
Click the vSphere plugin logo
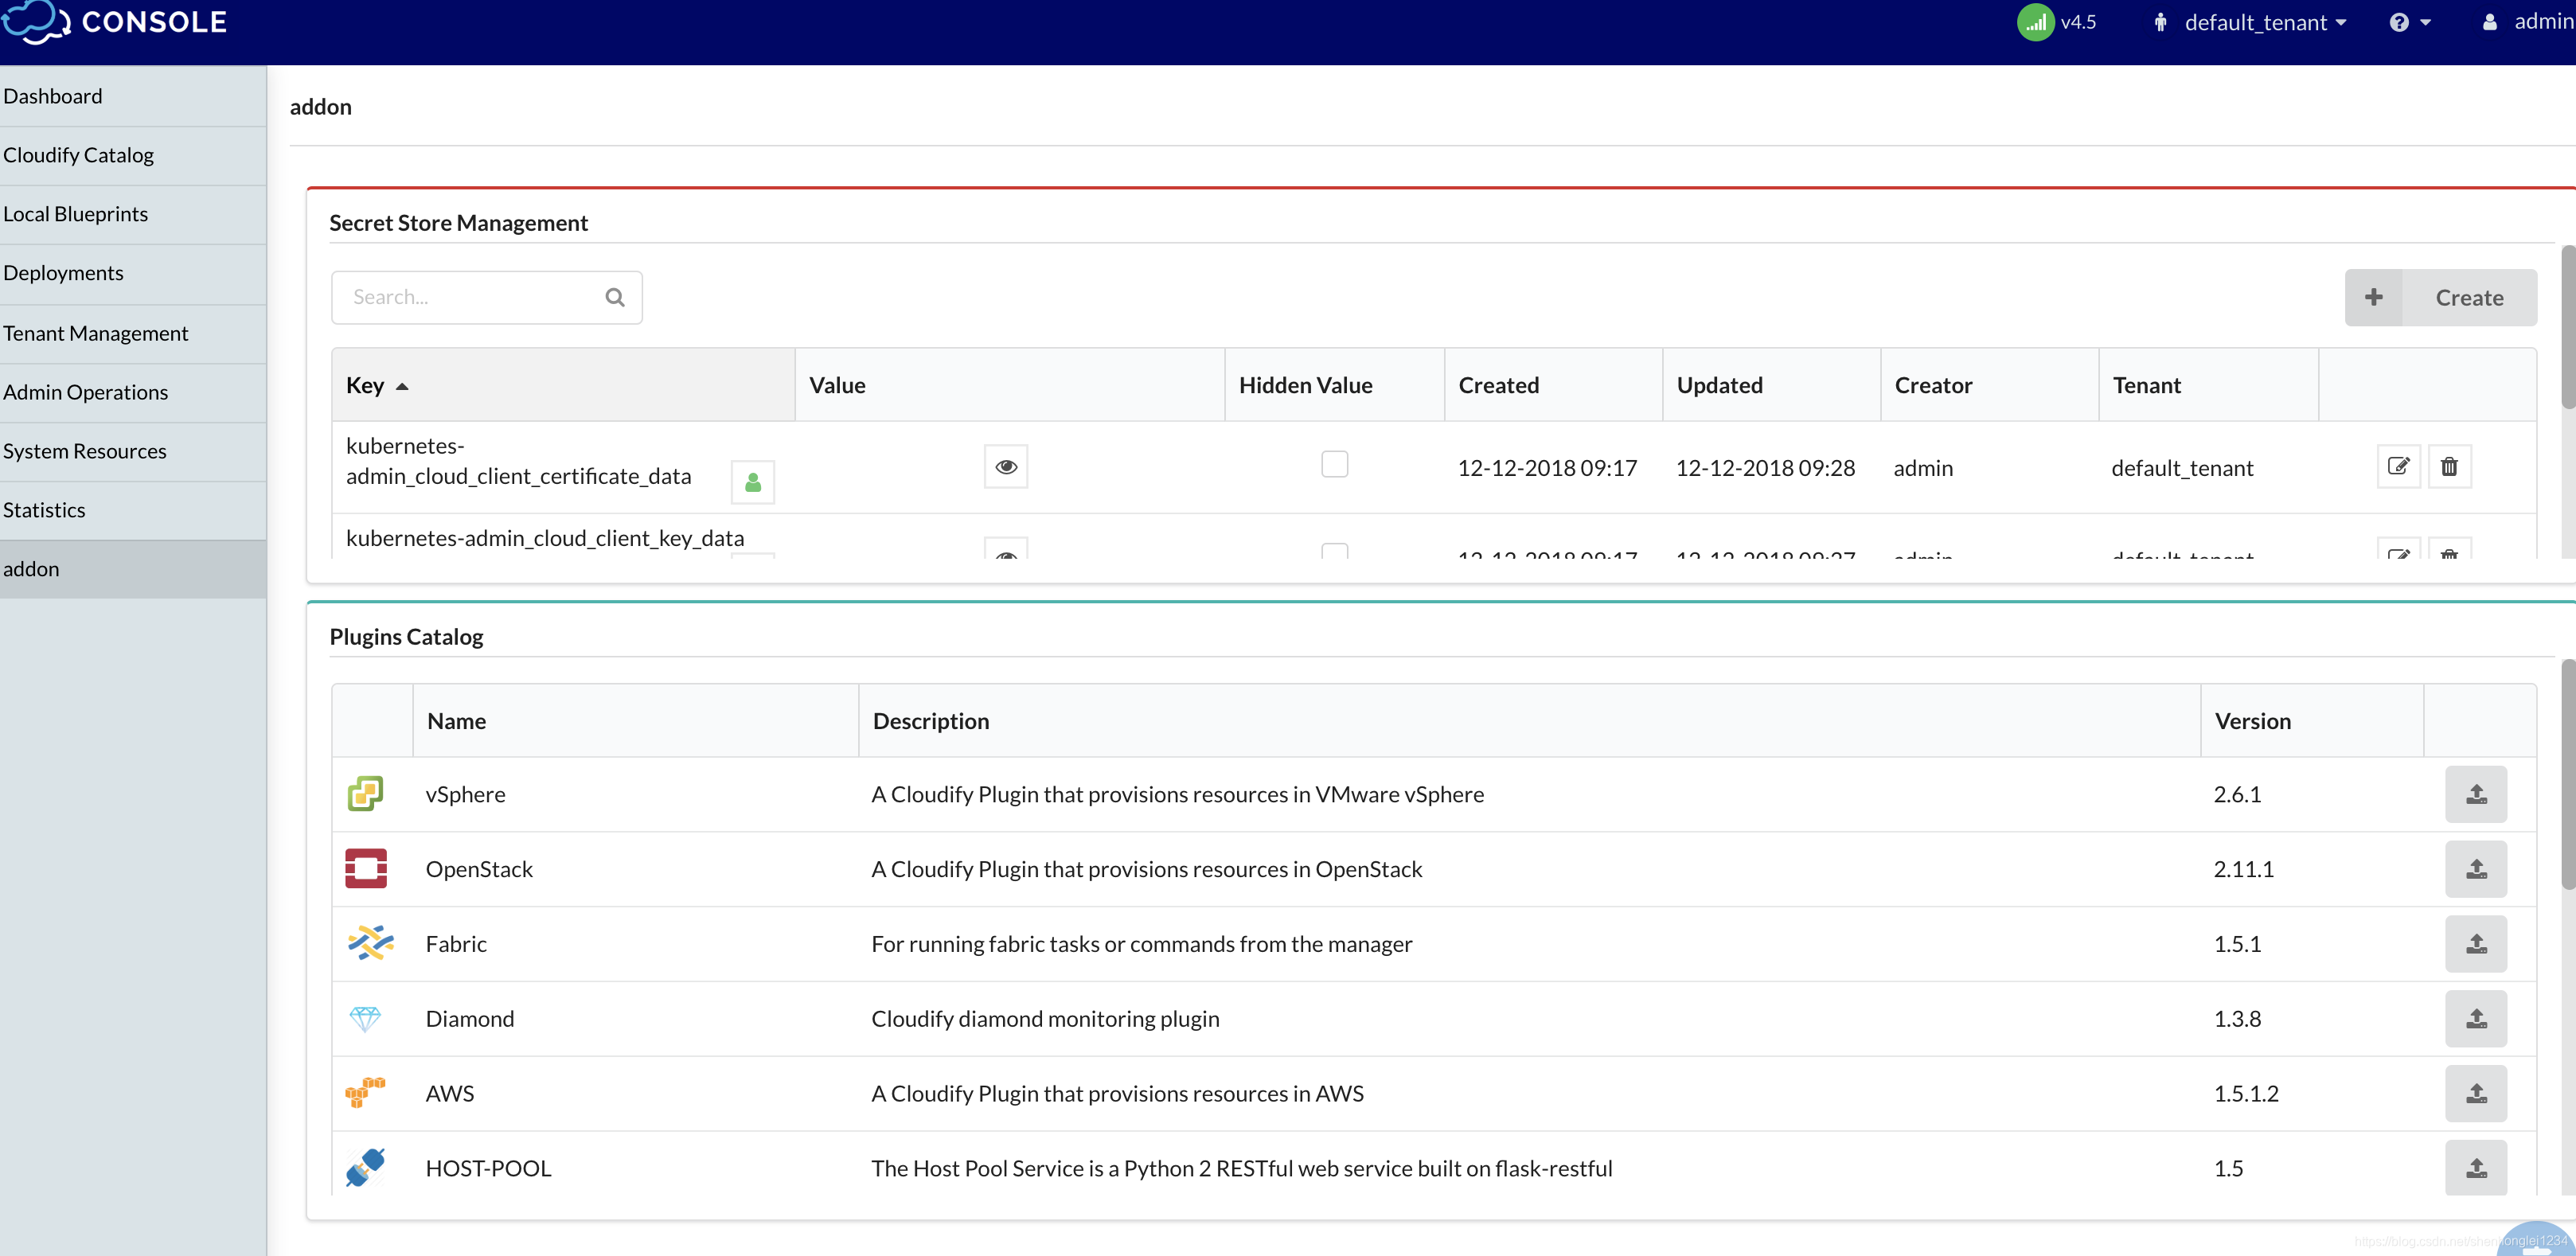click(x=366, y=794)
